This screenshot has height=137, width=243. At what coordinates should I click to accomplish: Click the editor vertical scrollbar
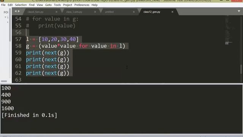(x=241, y=69)
